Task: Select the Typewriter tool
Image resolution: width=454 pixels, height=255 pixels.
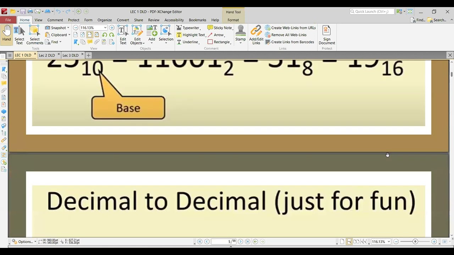Action: [x=189, y=28]
